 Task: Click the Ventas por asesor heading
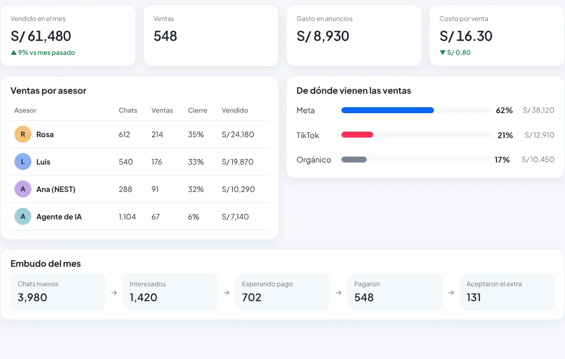pos(48,90)
